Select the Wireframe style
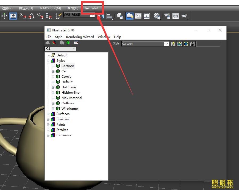This screenshot has height=190, width=239. coord(70,109)
